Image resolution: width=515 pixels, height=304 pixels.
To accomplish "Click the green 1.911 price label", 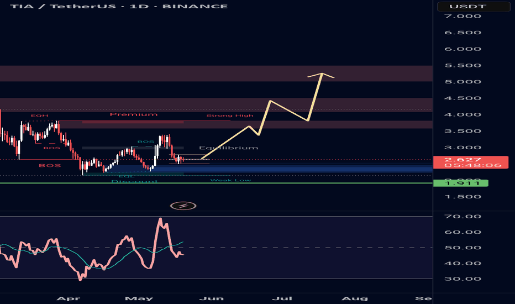I will [460, 184].
